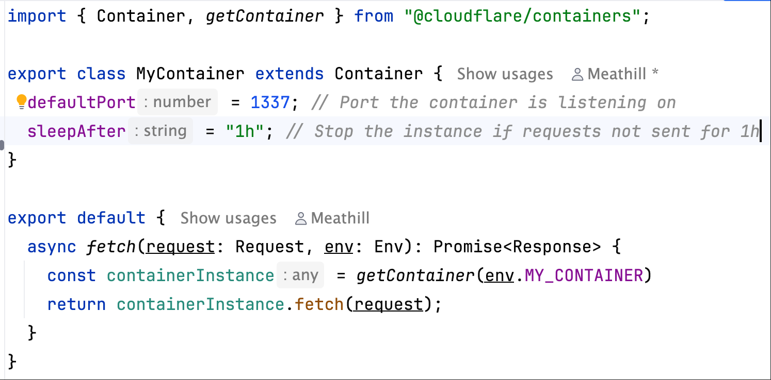Click the MY_CONTAINER property reference
The height and width of the screenshot is (380, 771).
click(584, 275)
